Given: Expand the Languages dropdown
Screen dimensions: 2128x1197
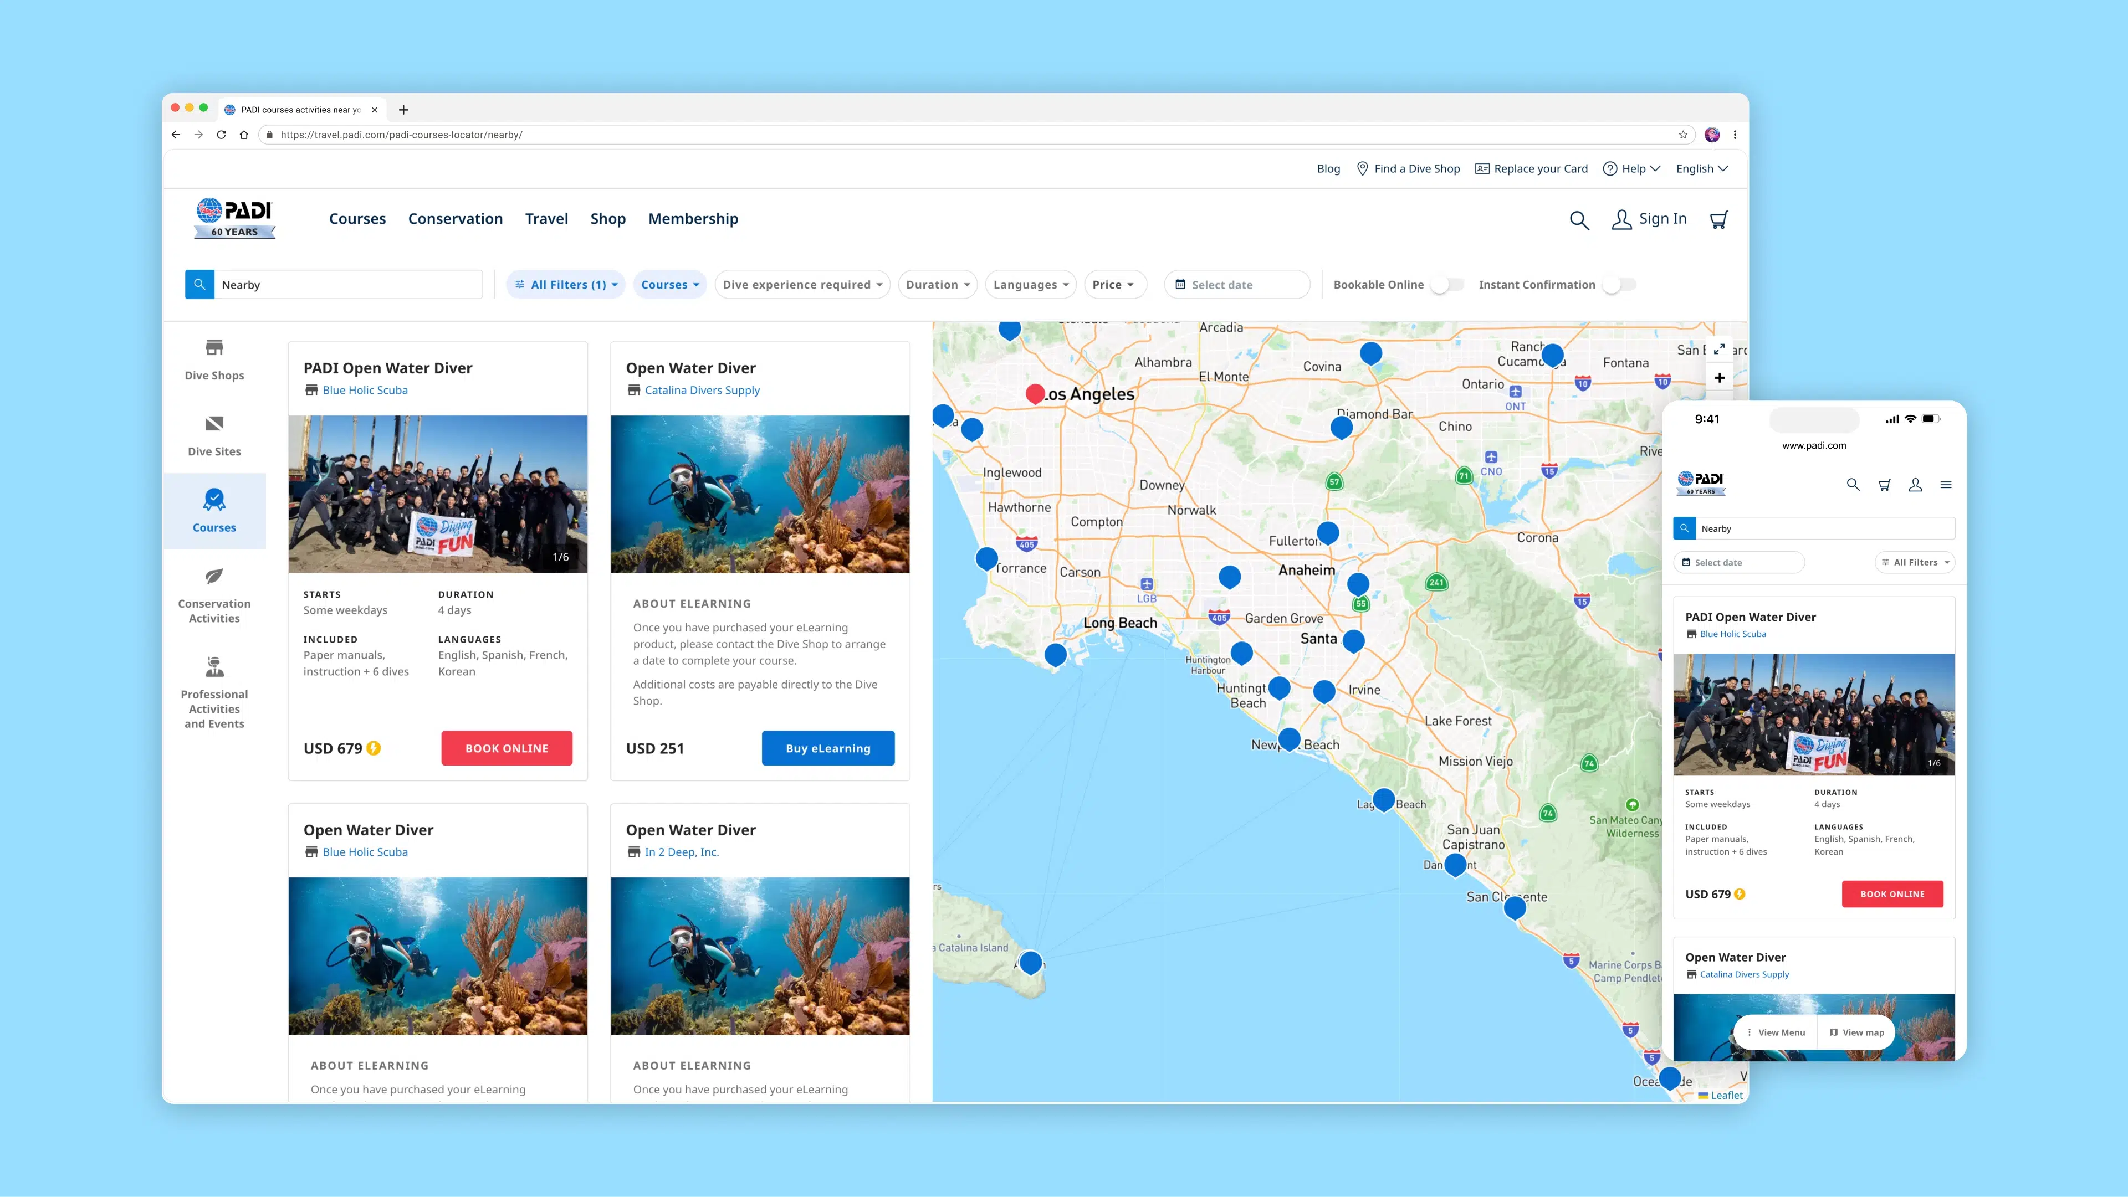Looking at the screenshot, I should tap(1031, 285).
